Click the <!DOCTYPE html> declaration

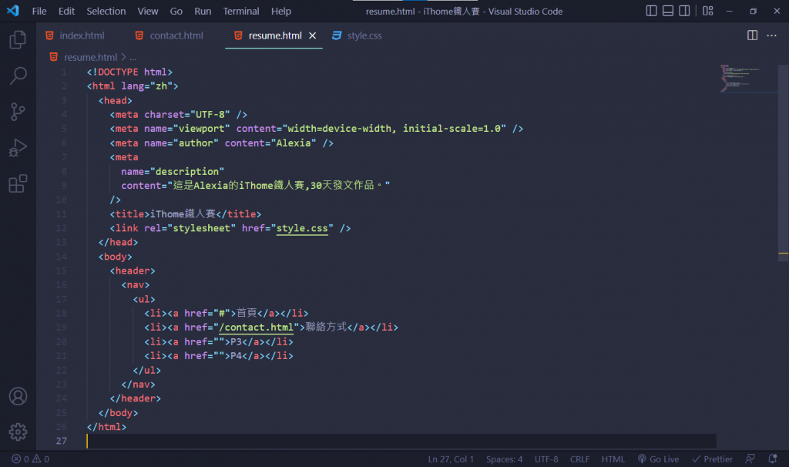click(129, 72)
